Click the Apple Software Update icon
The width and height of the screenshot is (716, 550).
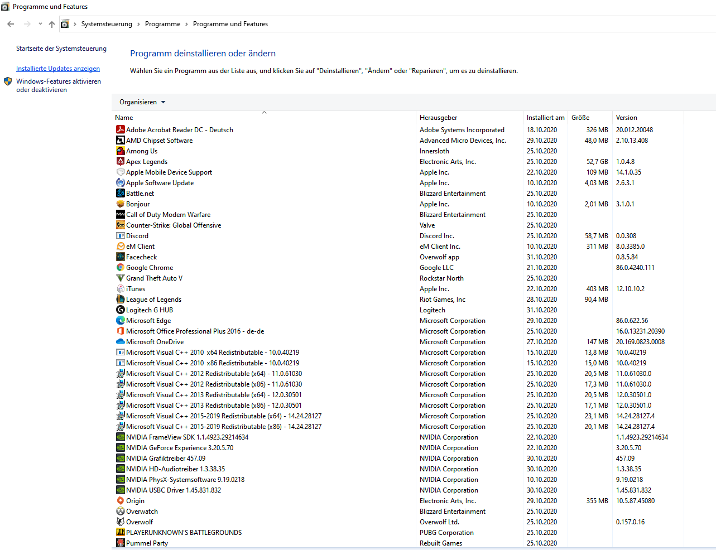pos(120,182)
